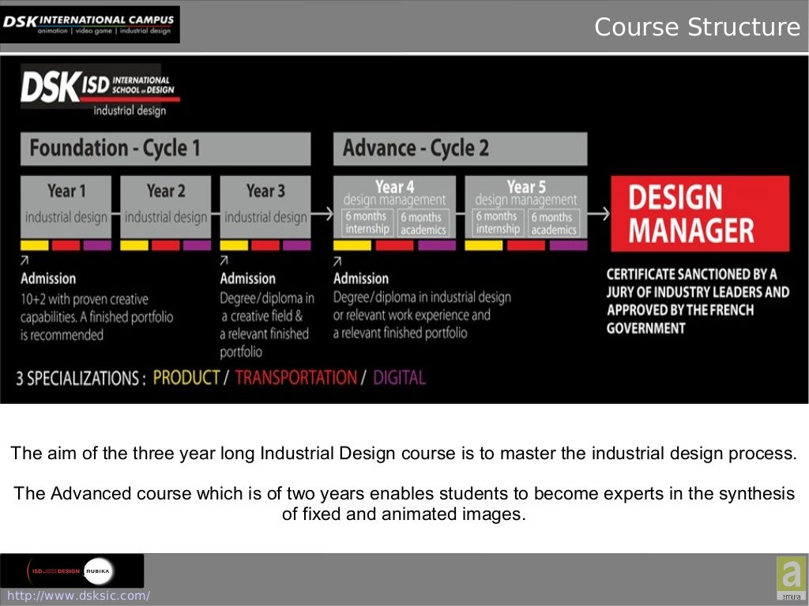Click the purple swatch under Year 5
Viewport: 809px width, 606px height.
coord(568,245)
